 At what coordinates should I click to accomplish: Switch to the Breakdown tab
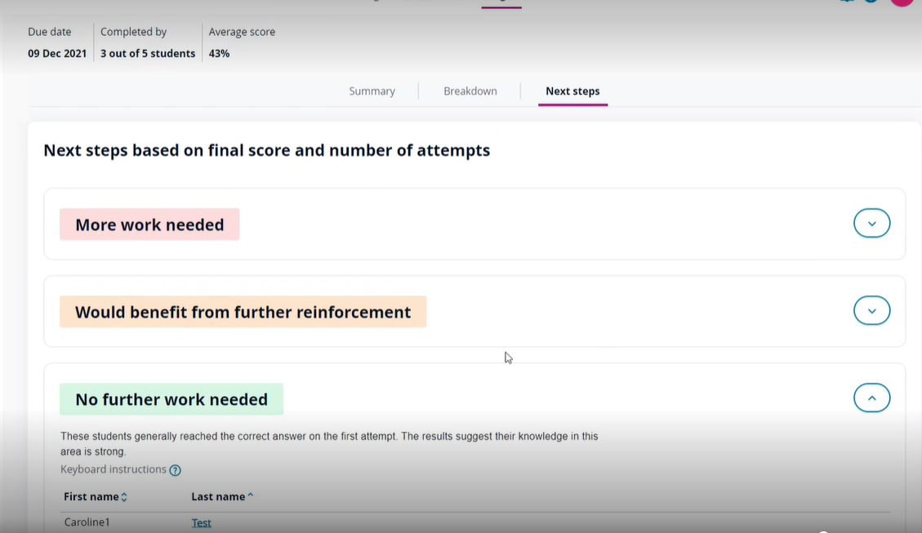click(470, 91)
